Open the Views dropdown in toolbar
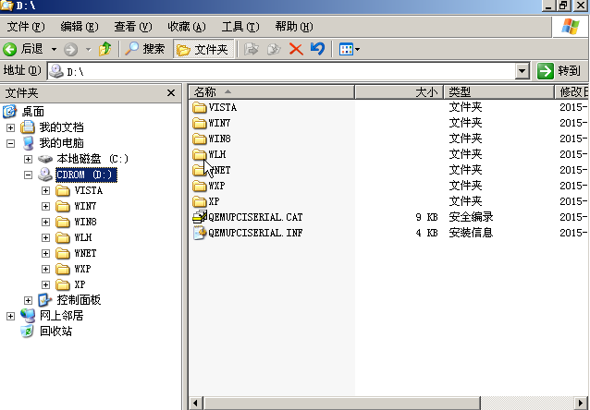 pyautogui.click(x=350, y=48)
